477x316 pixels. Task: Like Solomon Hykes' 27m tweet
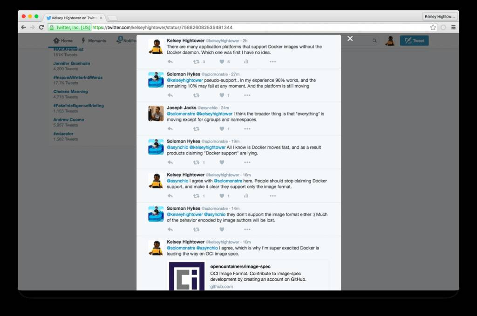coord(222,95)
